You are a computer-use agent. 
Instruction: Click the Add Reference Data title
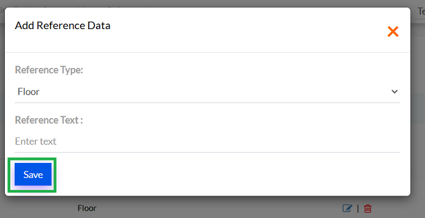pos(63,25)
